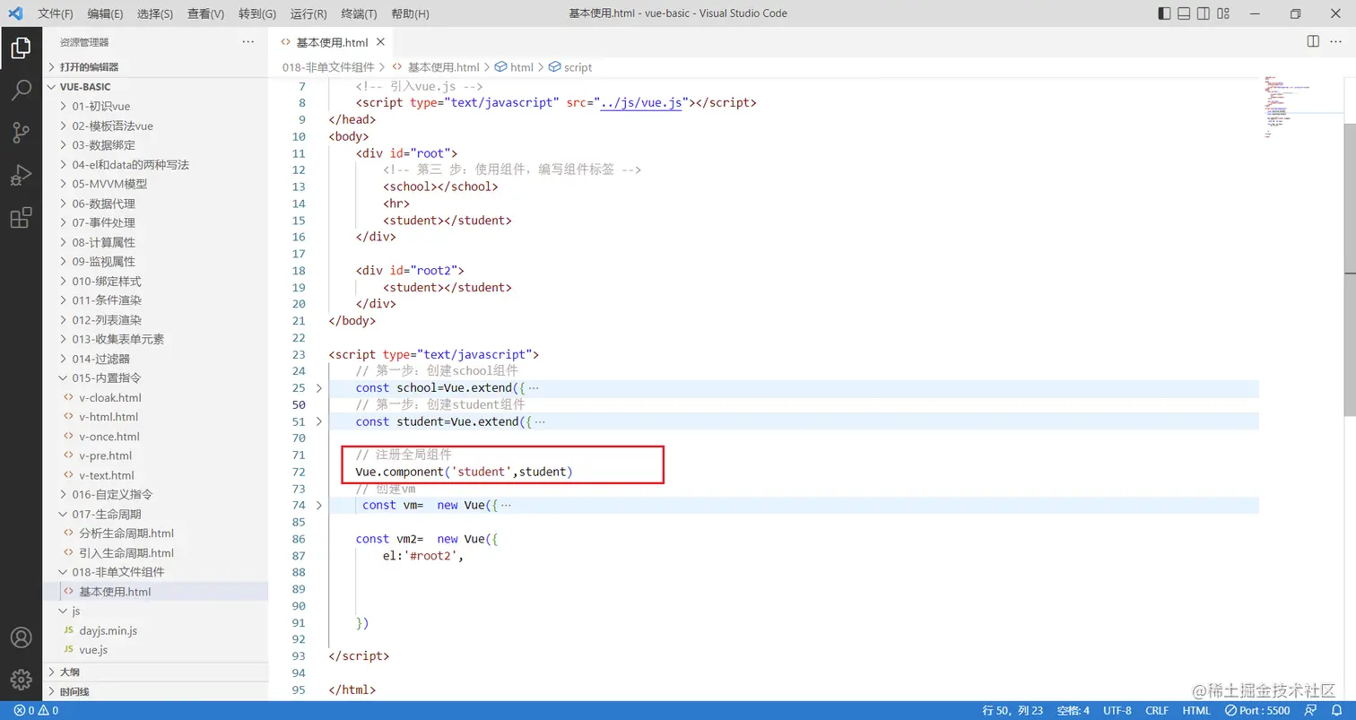Expand the 时间线 timeline section
This screenshot has height=720, width=1356.
[156, 691]
